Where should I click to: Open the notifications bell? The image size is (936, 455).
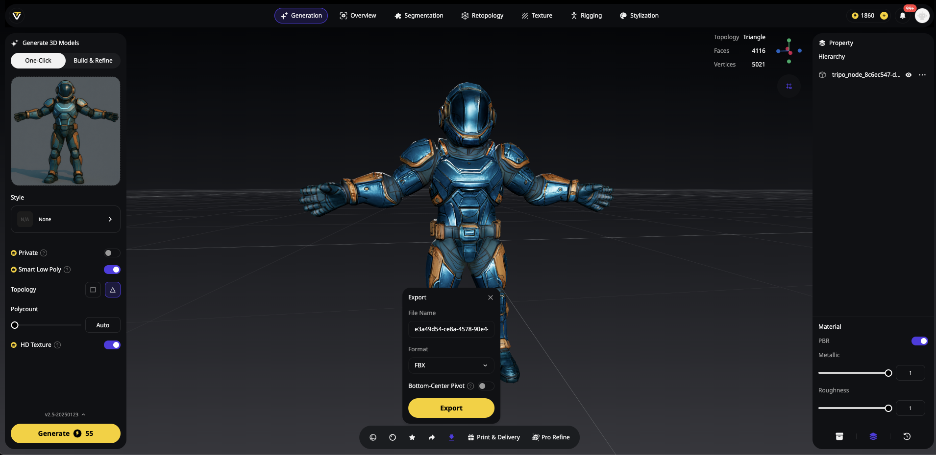point(903,16)
